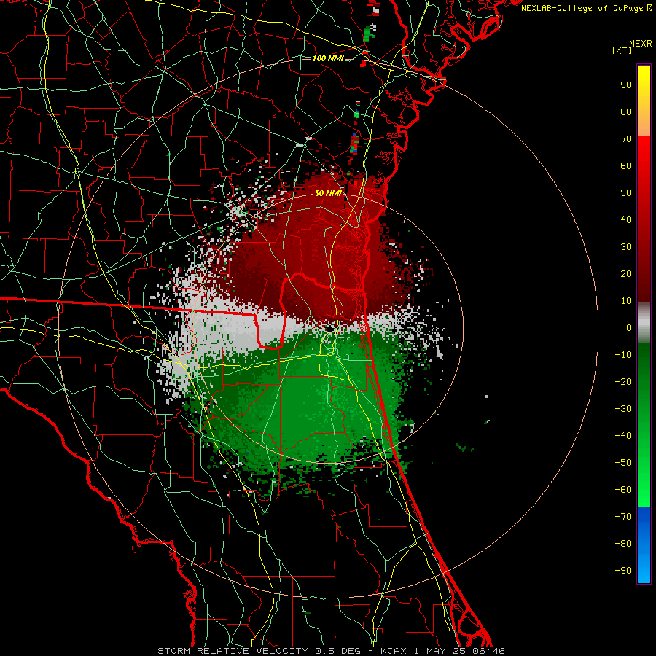
Task: Click the 60 value on the velocity scale
Action: pyautogui.click(x=626, y=166)
